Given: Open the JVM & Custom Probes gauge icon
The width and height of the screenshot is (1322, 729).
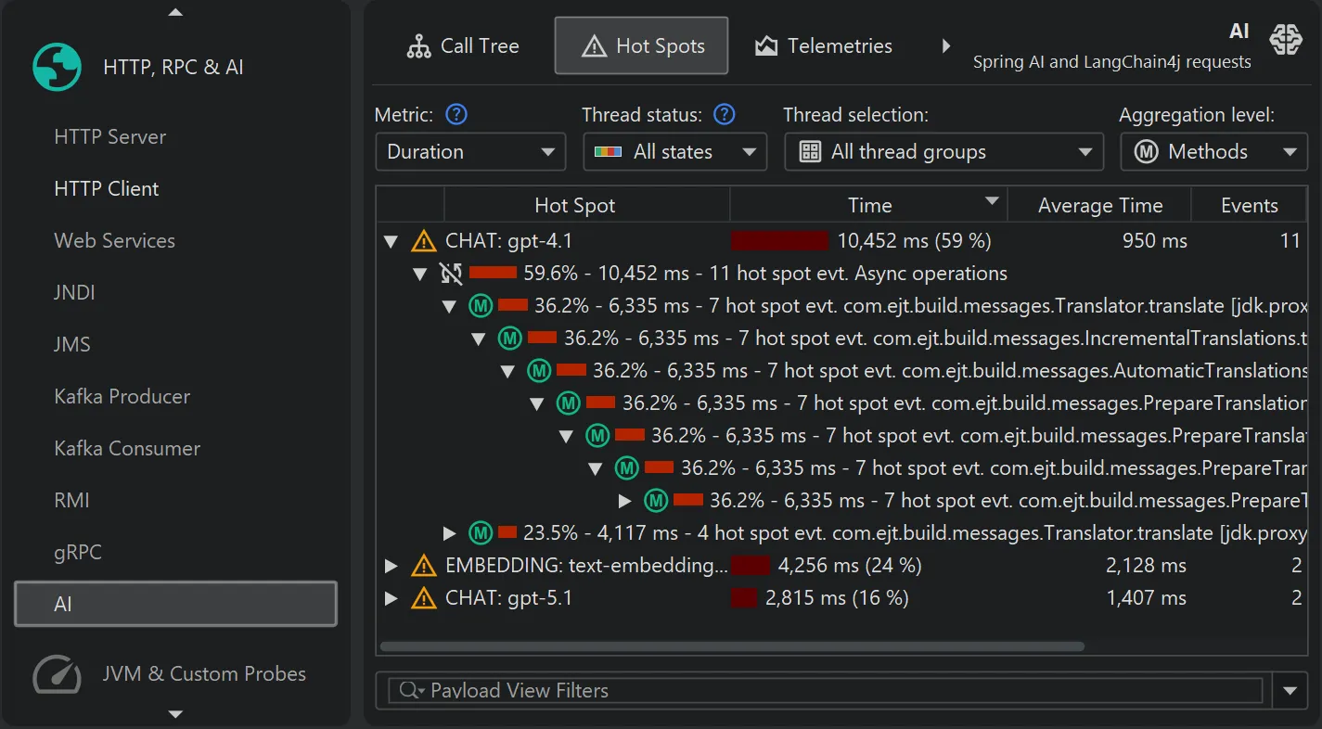Looking at the screenshot, I should [56, 675].
